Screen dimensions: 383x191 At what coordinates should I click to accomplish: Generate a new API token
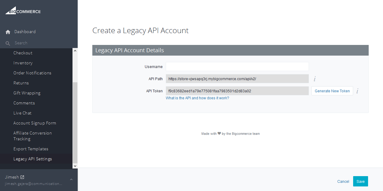[x=332, y=91]
